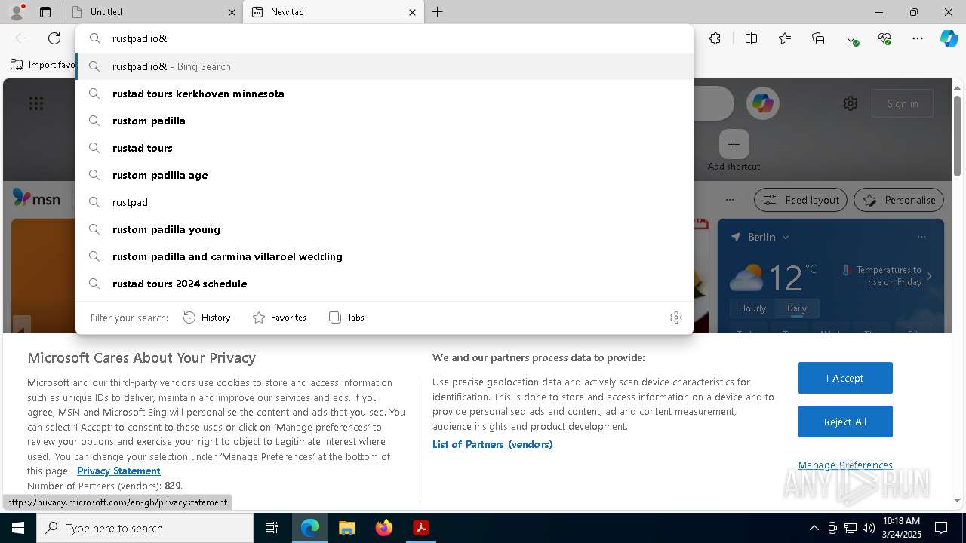Filter search by Tabs
Image resolution: width=966 pixels, height=543 pixels.
pyautogui.click(x=347, y=318)
